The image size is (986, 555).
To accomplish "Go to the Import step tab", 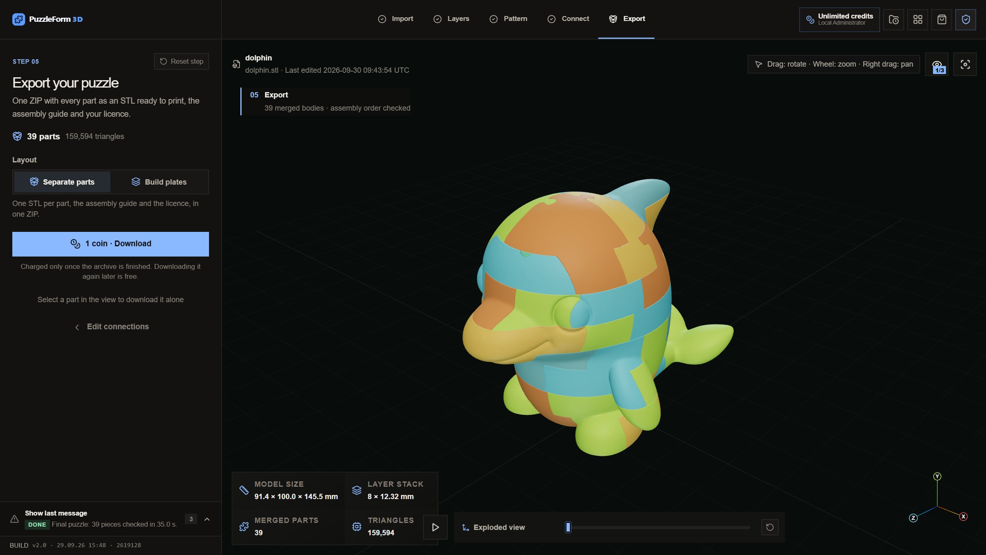I will pyautogui.click(x=396, y=19).
